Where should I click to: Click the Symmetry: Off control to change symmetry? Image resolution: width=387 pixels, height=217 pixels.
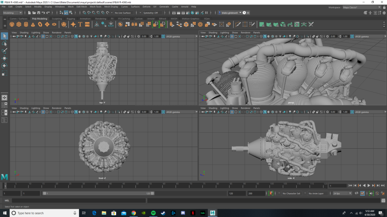(150, 12)
